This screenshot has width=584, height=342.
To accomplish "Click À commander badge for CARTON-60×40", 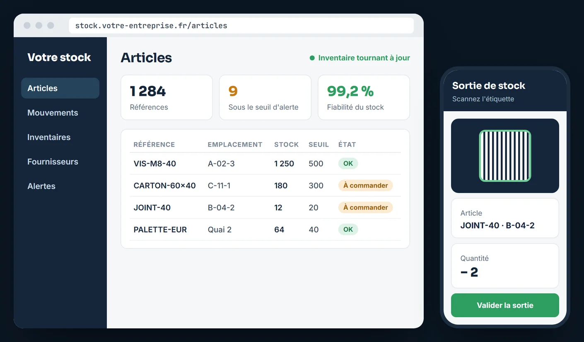I will [365, 185].
